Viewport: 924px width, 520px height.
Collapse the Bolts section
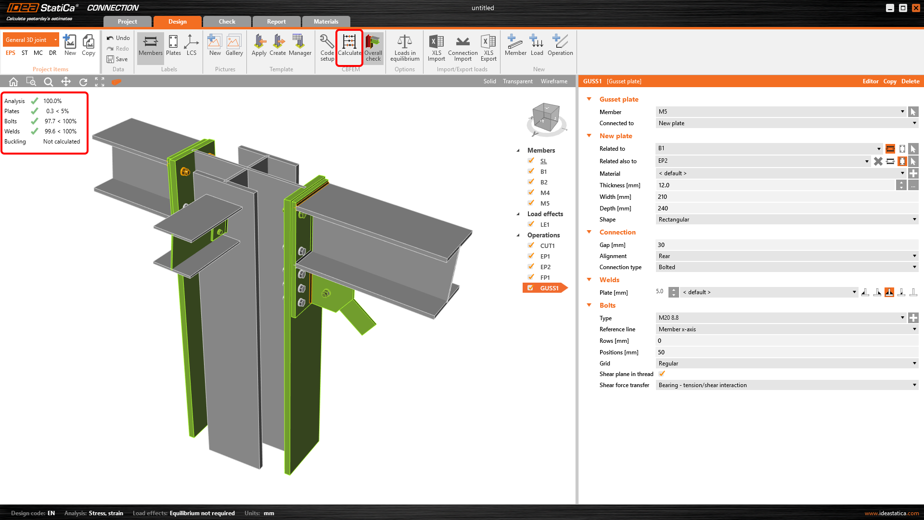pos(589,305)
